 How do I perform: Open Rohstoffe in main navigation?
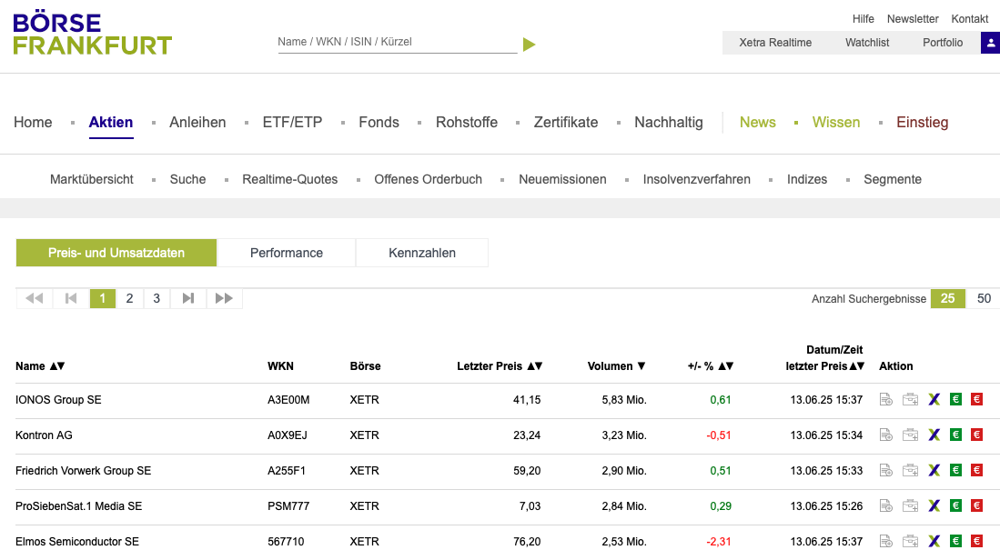coord(467,123)
